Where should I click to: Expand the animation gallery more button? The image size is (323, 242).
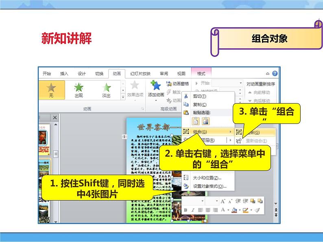pos(123,97)
